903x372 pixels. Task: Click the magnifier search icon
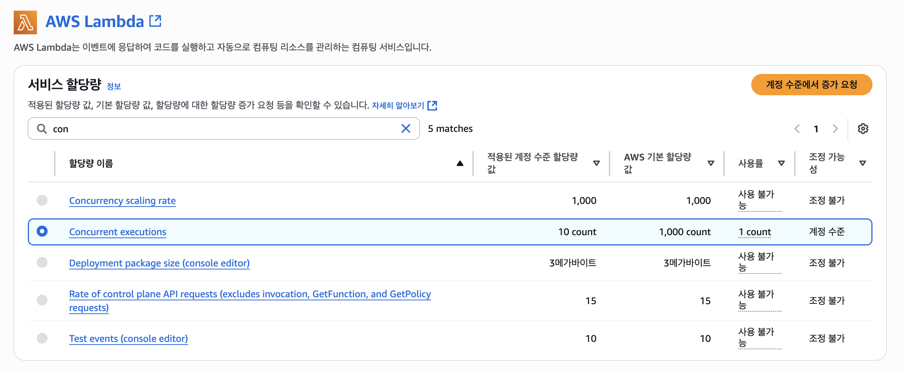click(42, 129)
